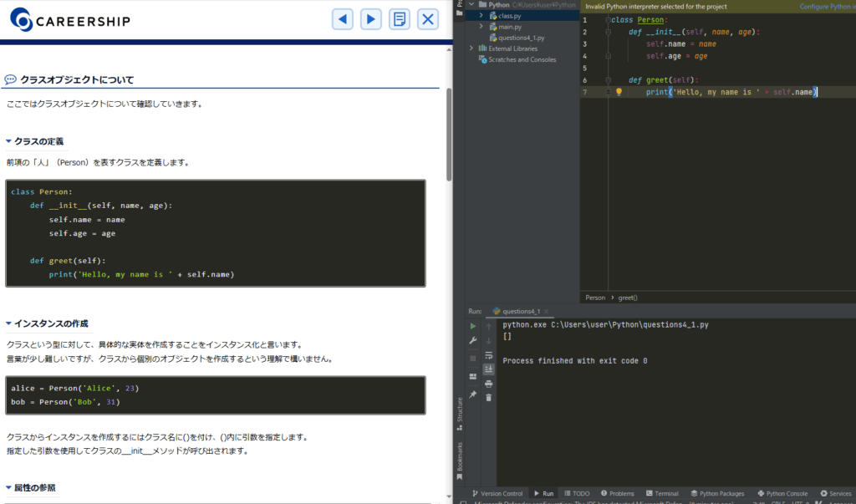The image size is (856, 504).
Task: Click the print icon in Run console
Action: coord(489,384)
